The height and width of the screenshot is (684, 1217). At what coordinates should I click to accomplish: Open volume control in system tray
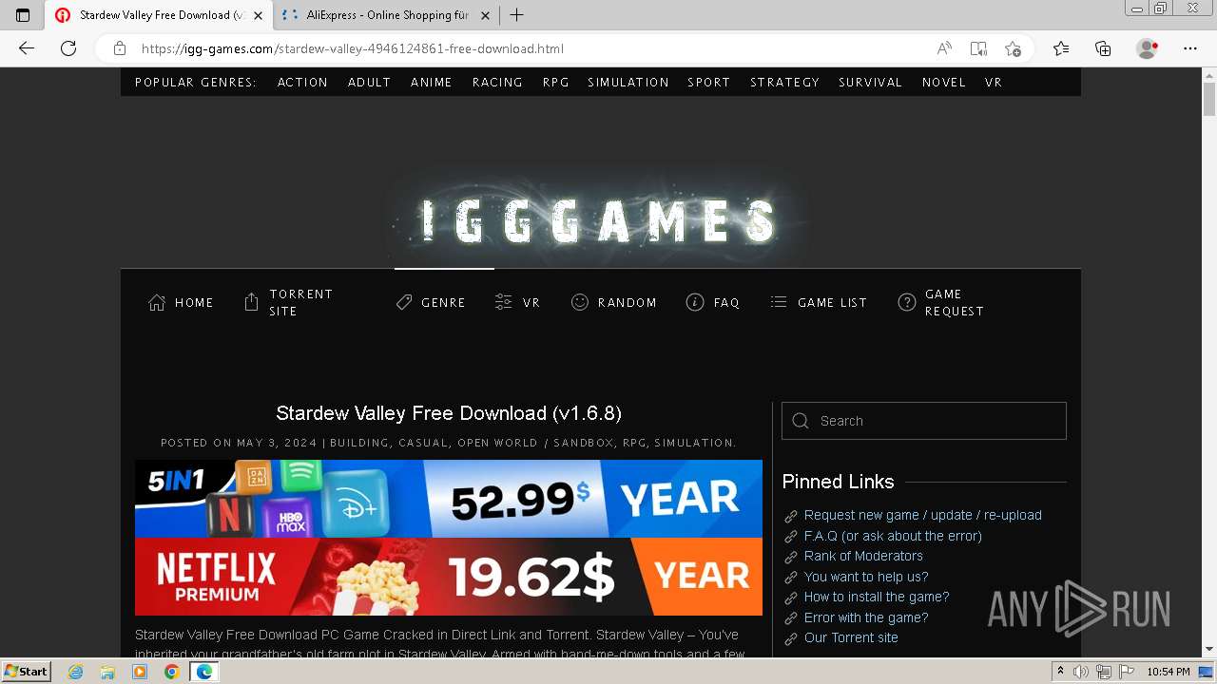[x=1080, y=672]
